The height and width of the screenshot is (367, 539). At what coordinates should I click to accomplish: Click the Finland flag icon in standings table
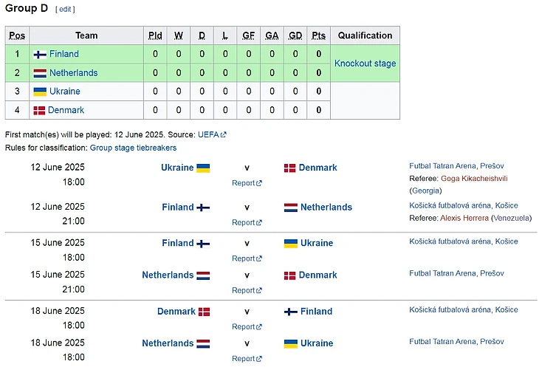click(40, 55)
